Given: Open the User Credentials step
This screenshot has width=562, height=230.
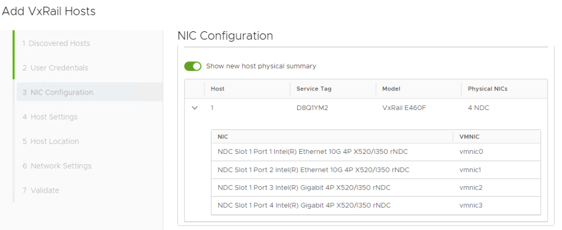Looking at the screenshot, I should [55, 68].
